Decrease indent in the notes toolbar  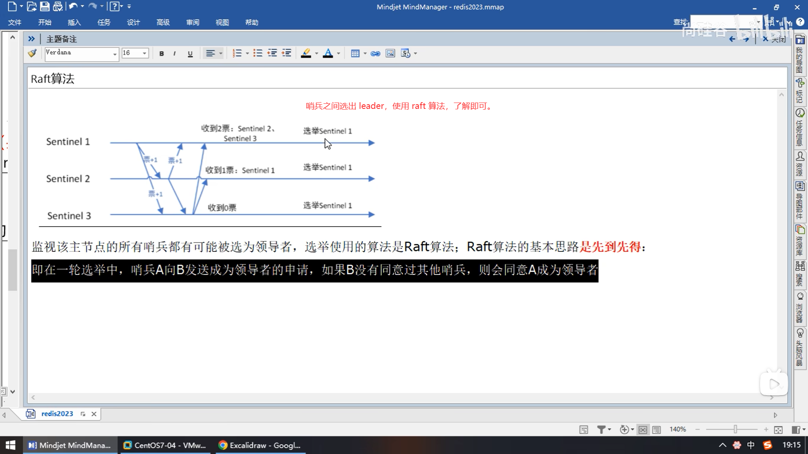pyautogui.click(x=272, y=53)
